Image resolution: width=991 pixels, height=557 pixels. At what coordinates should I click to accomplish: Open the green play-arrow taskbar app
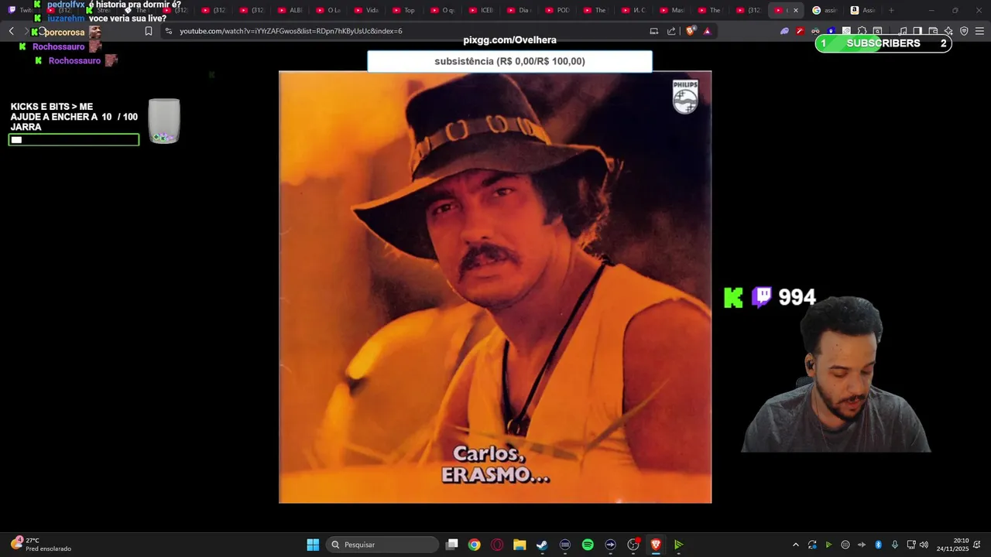(x=678, y=545)
